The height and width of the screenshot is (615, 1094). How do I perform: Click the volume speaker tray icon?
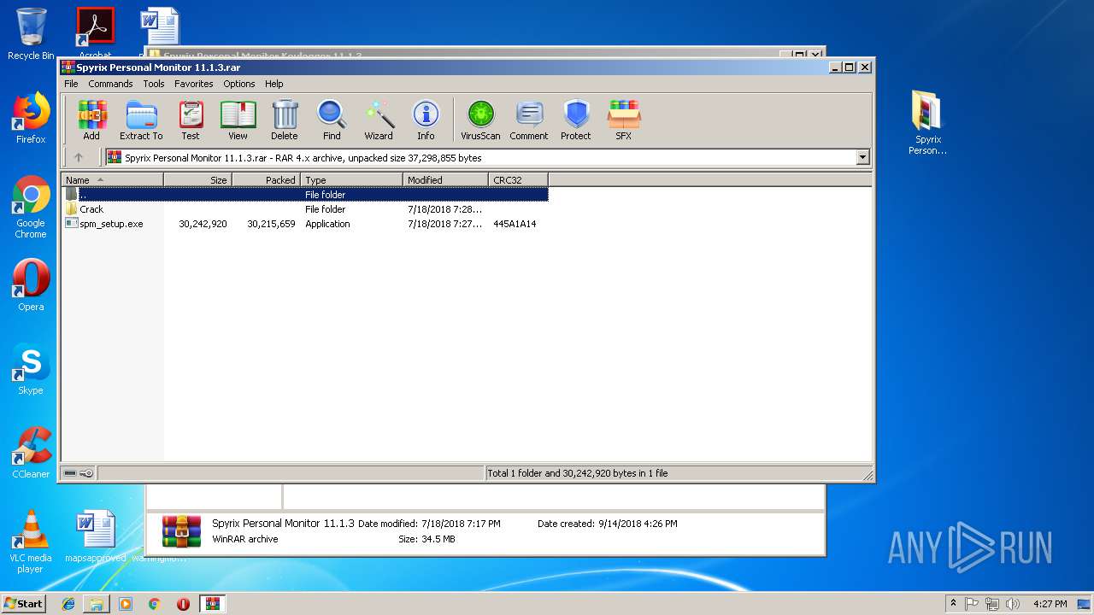[x=1013, y=604]
